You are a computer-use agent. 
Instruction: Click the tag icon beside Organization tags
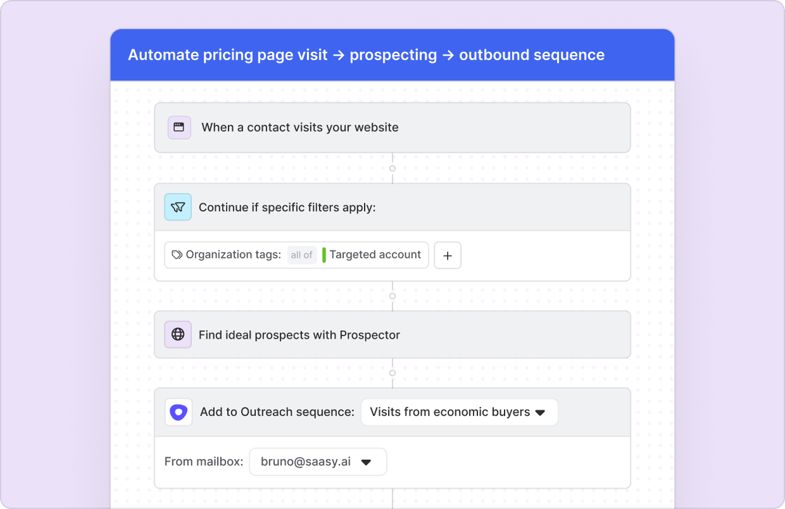pos(177,255)
